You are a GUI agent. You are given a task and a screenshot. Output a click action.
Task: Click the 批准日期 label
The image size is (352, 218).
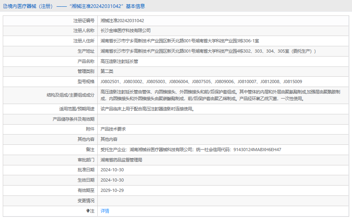(x=86, y=170)
